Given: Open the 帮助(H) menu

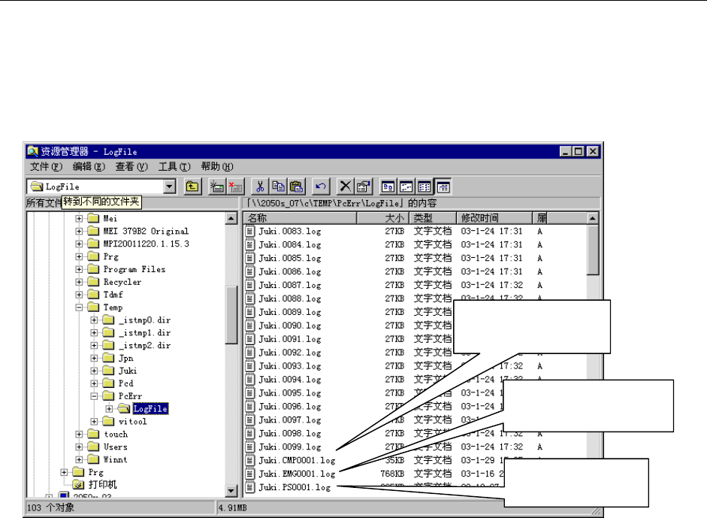Looking at the screenshot, I should (217, 166).
